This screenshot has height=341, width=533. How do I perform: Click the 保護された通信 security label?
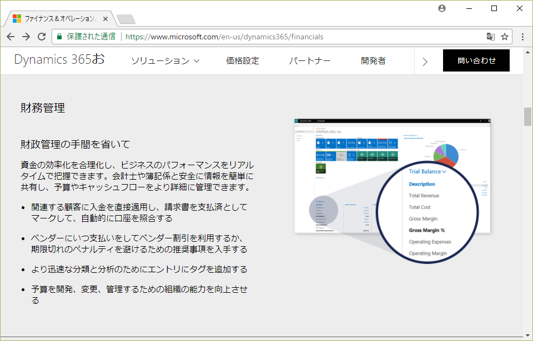pos(91,37)
